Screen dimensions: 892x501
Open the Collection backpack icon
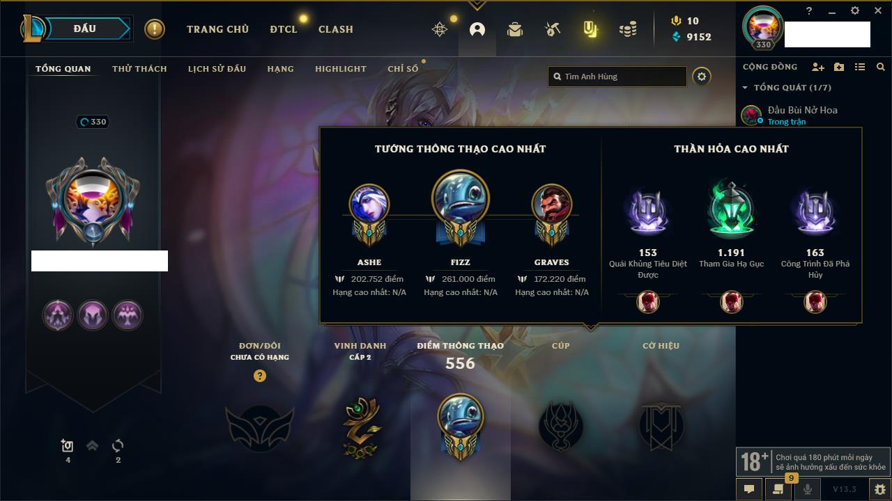coord(515,29)
